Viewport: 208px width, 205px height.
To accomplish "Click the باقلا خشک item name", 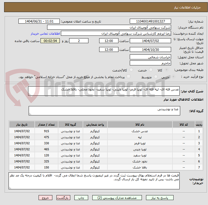I will coord(140,168).
